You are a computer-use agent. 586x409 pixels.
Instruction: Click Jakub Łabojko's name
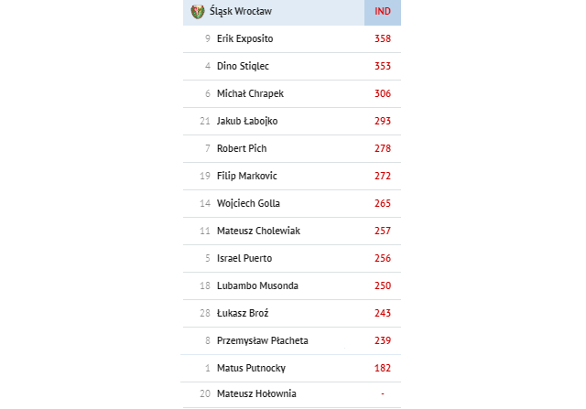point(247,121)
